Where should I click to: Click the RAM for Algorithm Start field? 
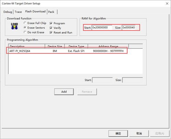coord(102,28)
